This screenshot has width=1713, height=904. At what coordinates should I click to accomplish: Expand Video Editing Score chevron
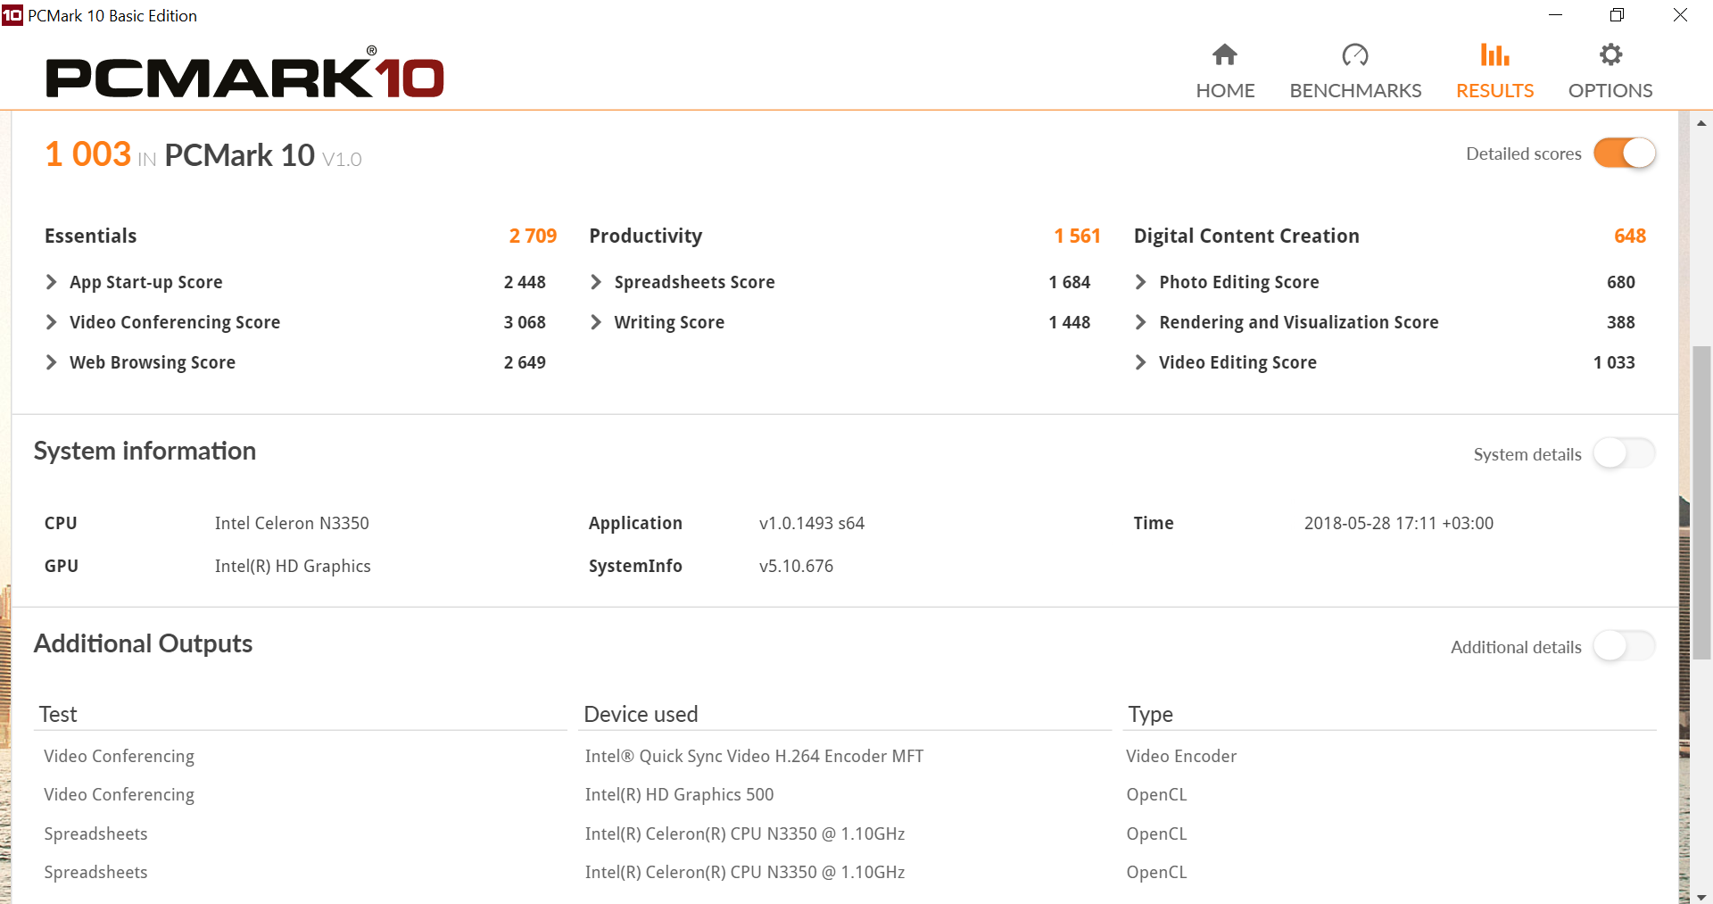1140,362
